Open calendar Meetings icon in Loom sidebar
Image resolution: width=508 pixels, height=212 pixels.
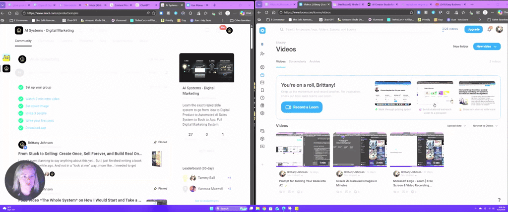[262, 83]
